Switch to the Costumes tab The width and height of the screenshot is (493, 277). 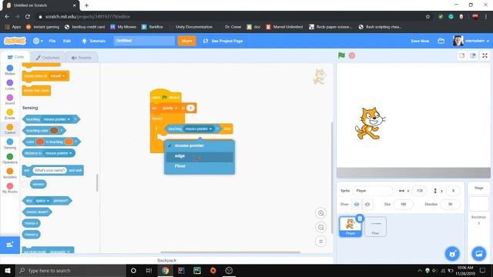pyautogui.click(x=48, y=58)
